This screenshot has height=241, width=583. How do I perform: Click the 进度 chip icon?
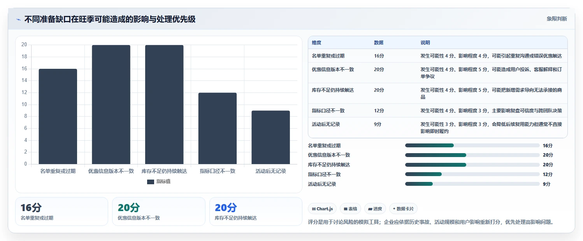(x=370, y=209)
